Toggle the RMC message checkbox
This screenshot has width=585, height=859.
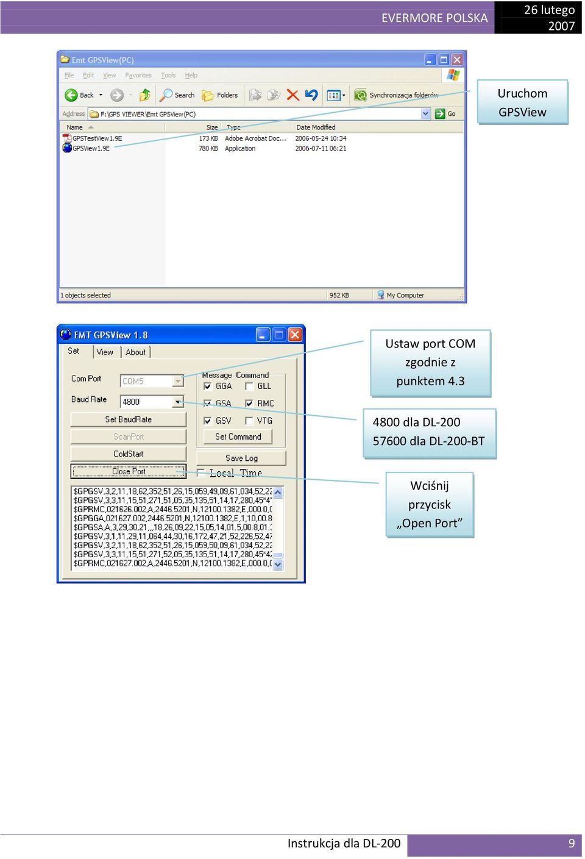point(249,404)
